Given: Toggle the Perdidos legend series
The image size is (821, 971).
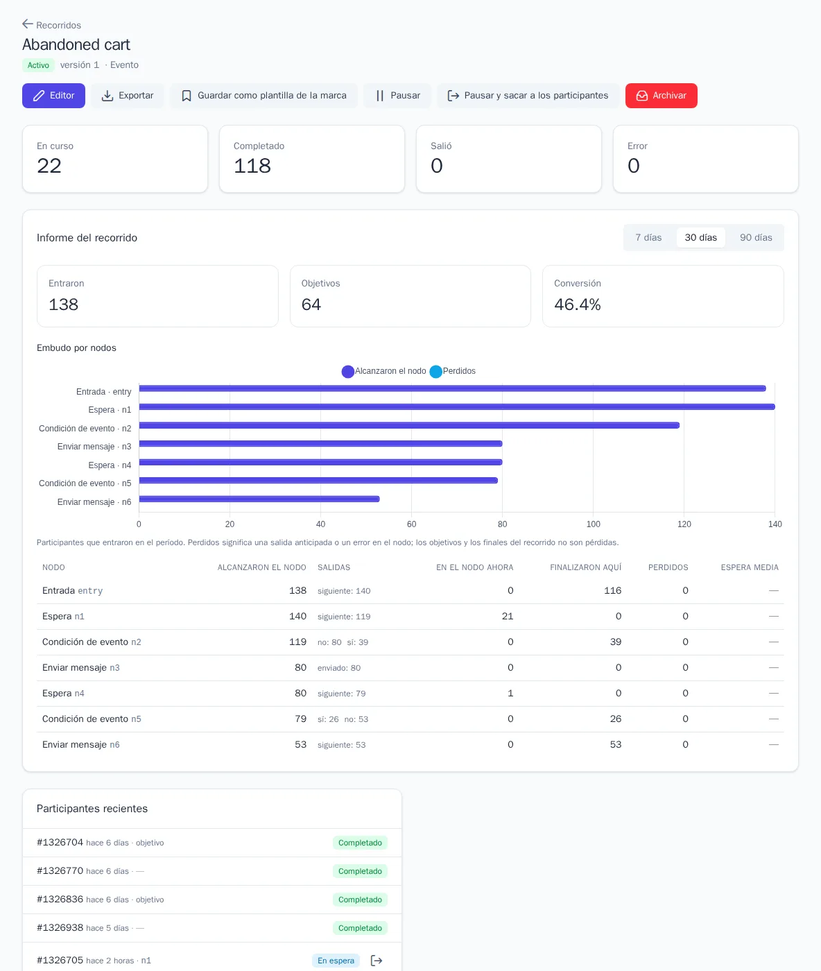Looking at the screenshot, I should [453, 371].
